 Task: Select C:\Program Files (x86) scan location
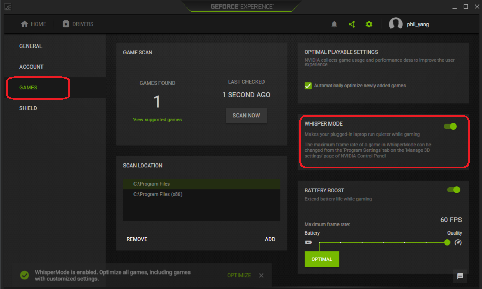tap(202, 194)
